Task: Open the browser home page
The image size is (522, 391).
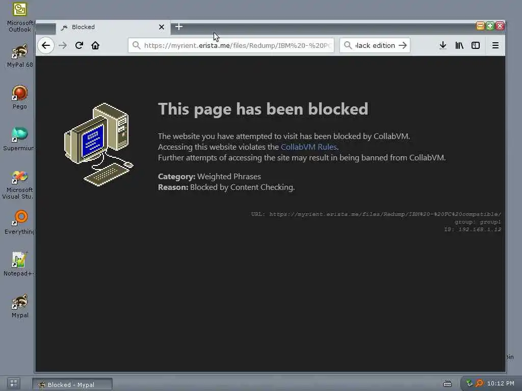Action: point(95,45)
